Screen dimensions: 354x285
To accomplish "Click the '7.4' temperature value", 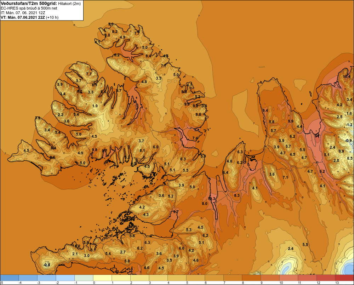I will click(195, 138).
